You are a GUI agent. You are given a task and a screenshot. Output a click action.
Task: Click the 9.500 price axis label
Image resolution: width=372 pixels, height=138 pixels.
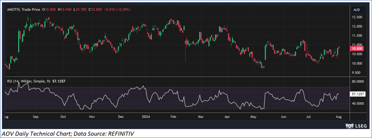357,72
